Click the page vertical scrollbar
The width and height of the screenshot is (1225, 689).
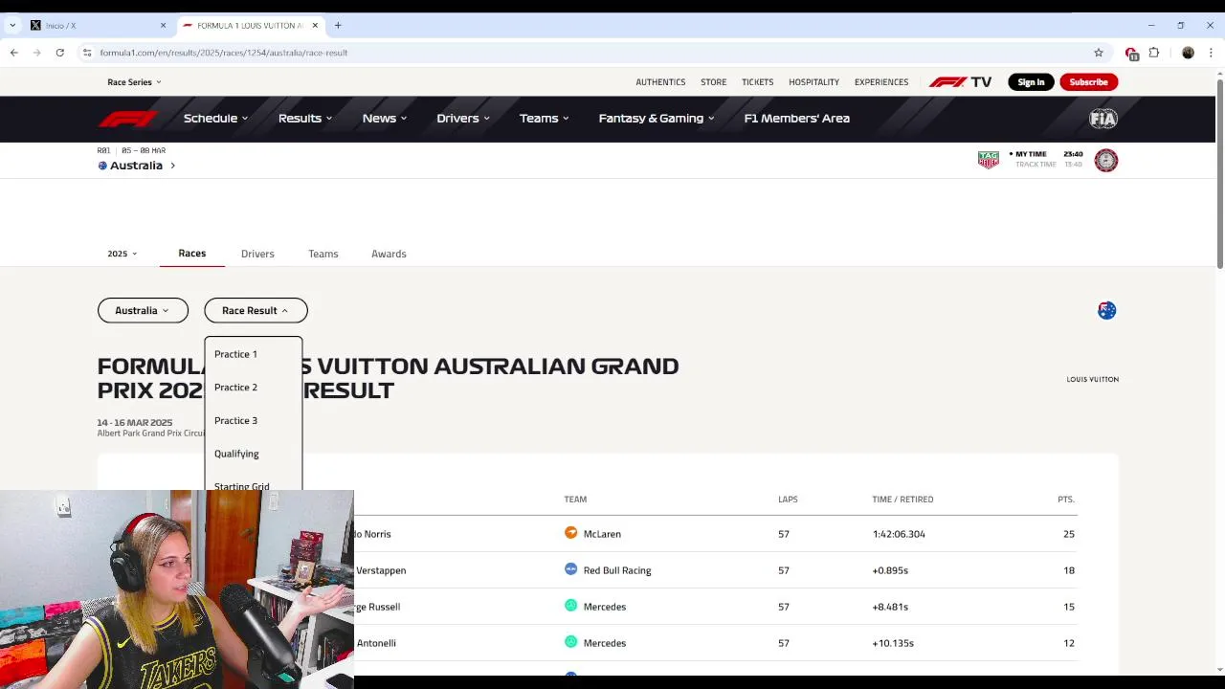pyautogui.click(x=1219, y=172)
